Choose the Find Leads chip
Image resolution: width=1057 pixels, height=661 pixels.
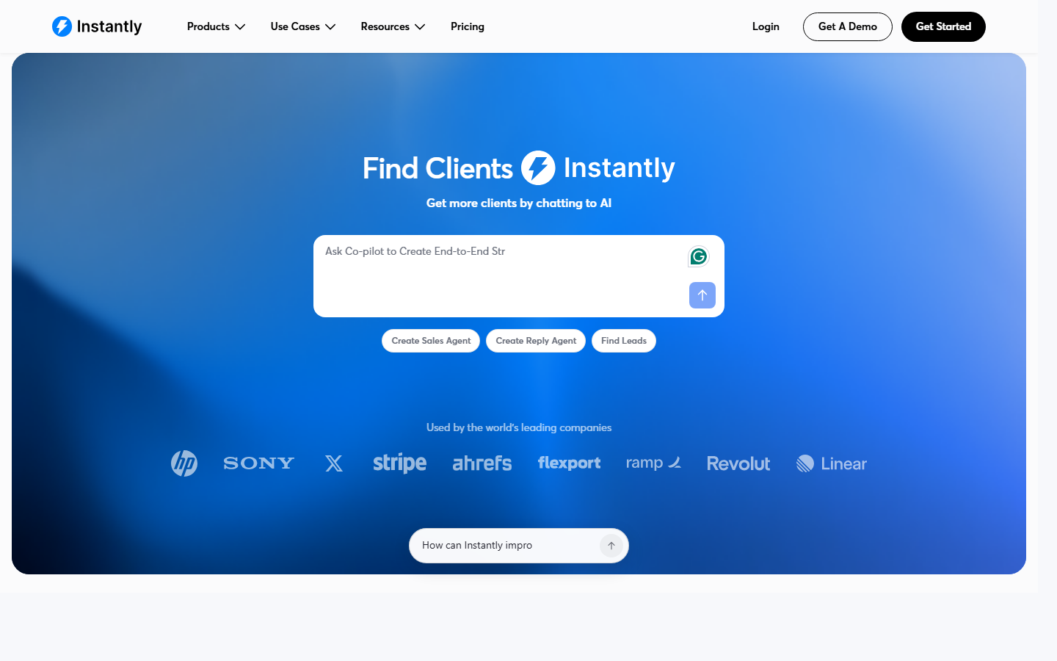tap(624, 341)
